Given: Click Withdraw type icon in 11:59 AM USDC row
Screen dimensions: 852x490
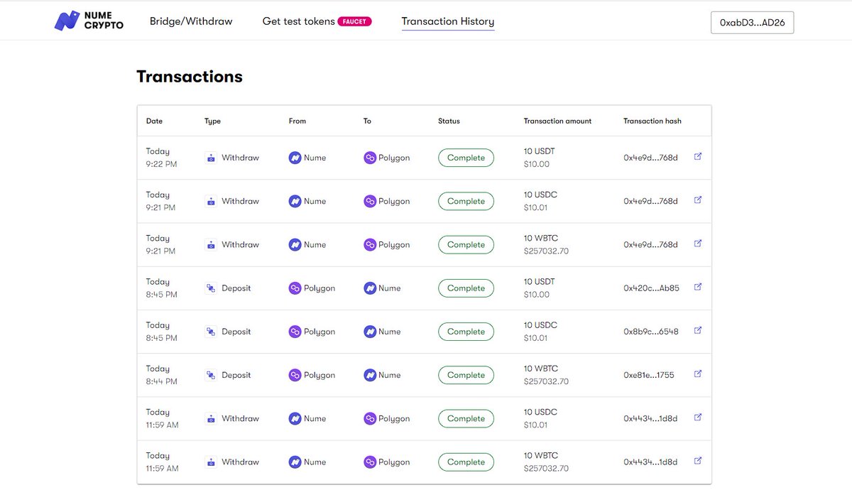Looking at the screenshot, I should pyautogui.click(x=211, y=418).
